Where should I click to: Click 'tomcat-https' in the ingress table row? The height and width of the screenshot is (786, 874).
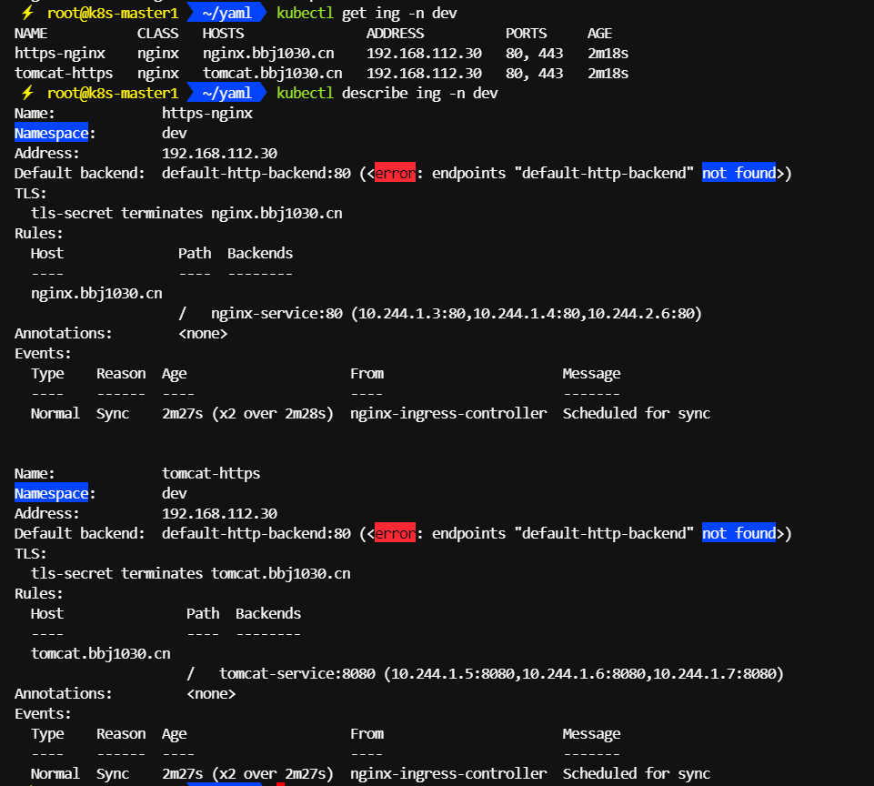pos(64,74)
